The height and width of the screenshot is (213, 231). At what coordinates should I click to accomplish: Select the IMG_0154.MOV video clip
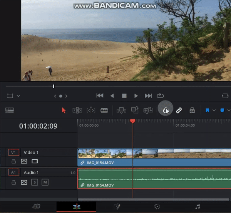[x=154, y=158]
